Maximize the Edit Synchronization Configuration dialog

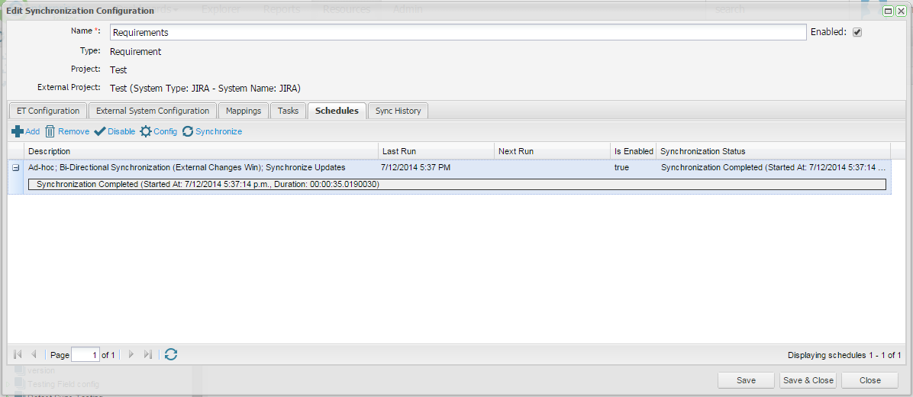pyautogui.click(x=889, y=11)
